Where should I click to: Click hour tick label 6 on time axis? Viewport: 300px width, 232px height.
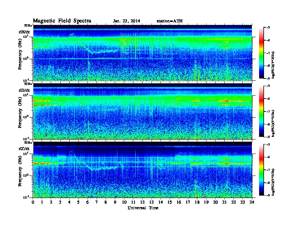(87, 202)
